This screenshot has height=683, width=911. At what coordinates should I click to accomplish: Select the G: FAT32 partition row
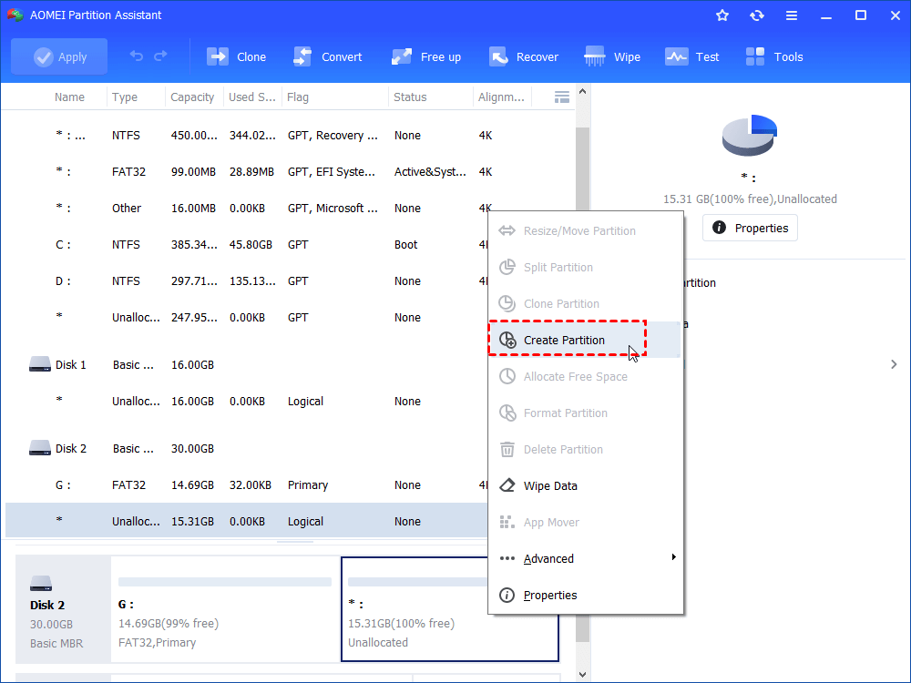point(246,485)
